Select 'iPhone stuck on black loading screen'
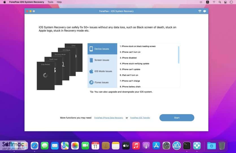The height and width of the screenshot is (153, 236). click(x=138, y=46)
